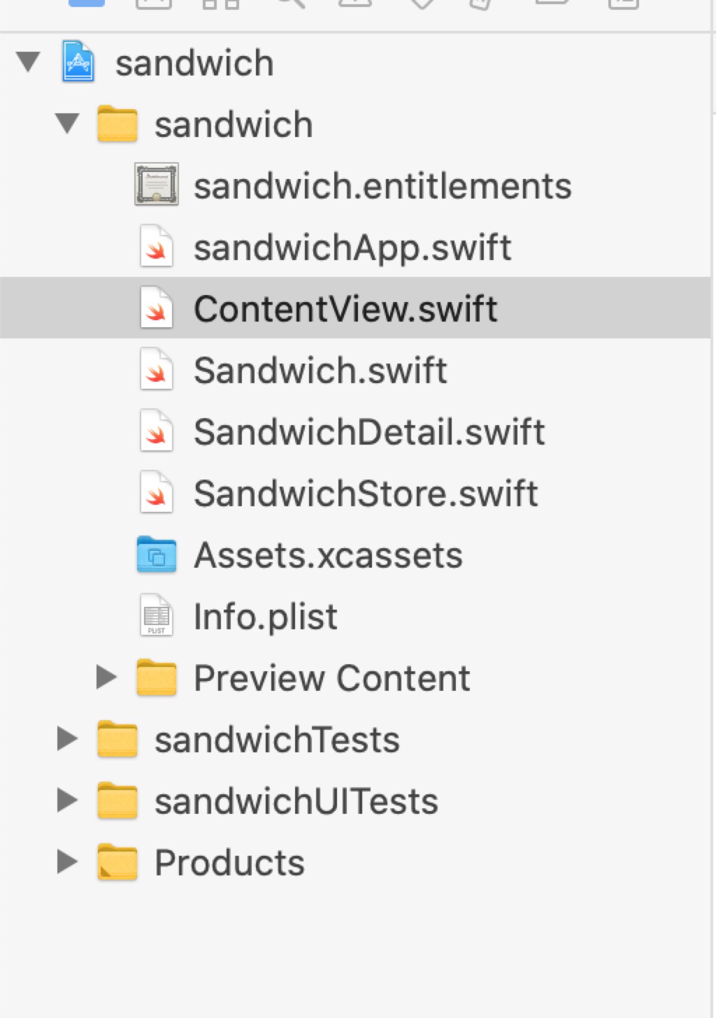Click the Swift icon beside SandwichStore.swift
This screenshot has height=1018, width=716.
(156, 493)
